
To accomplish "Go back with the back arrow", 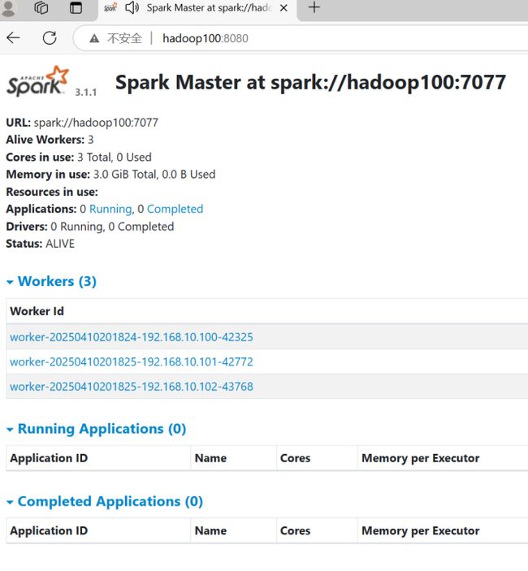I will click(x=14, y=38).
